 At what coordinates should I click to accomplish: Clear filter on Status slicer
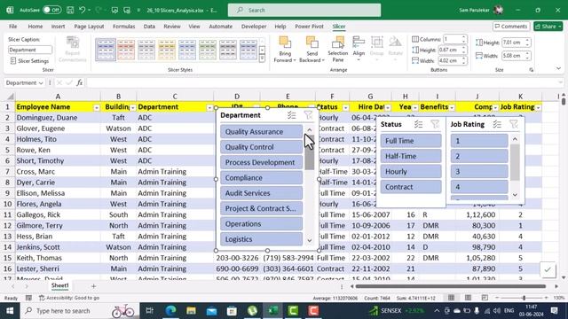[x=435, y=124]
